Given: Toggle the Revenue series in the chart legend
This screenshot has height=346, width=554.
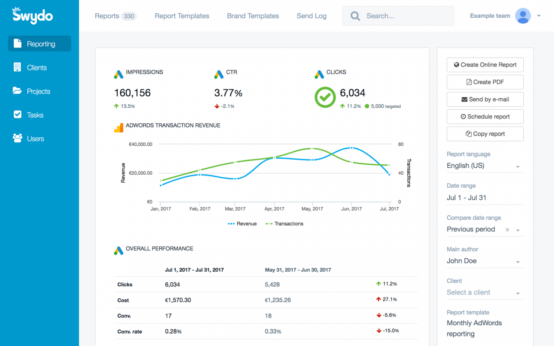Looking at the screenshot, I should (x=242, y=224).
